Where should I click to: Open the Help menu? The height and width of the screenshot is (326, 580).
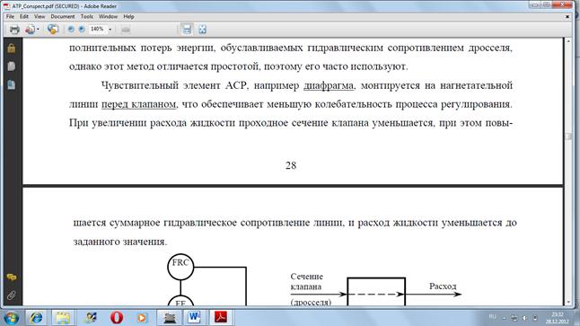(128, 17)
